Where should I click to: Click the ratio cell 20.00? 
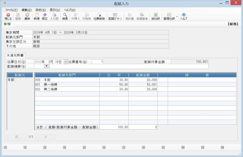pos(114,89)
